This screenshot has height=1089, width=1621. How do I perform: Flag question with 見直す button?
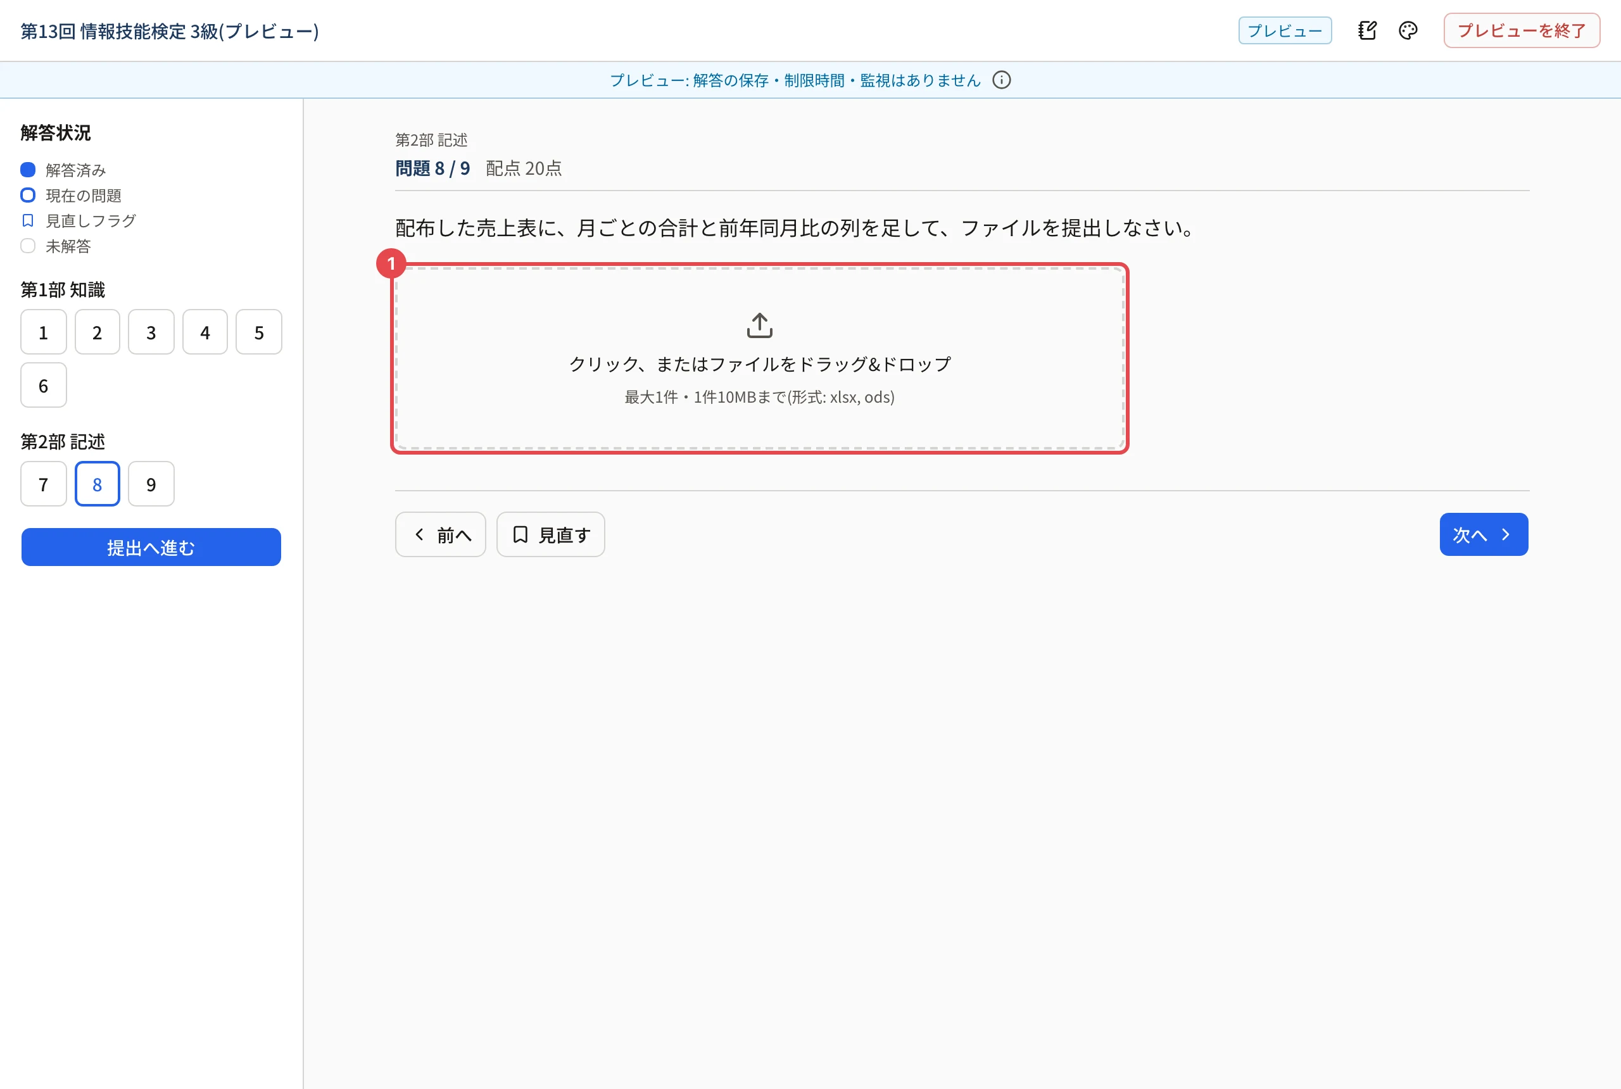point(551,535)
